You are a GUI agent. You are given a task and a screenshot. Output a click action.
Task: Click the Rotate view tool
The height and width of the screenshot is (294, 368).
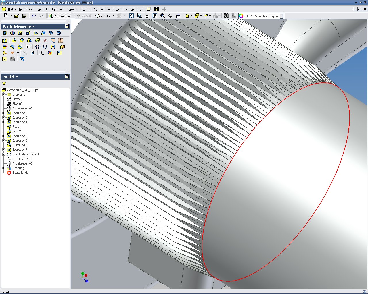pyautogui.click(x=170, y=16)
